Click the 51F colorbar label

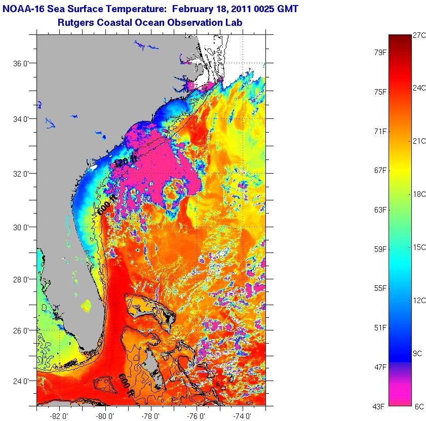coord(380,328)
